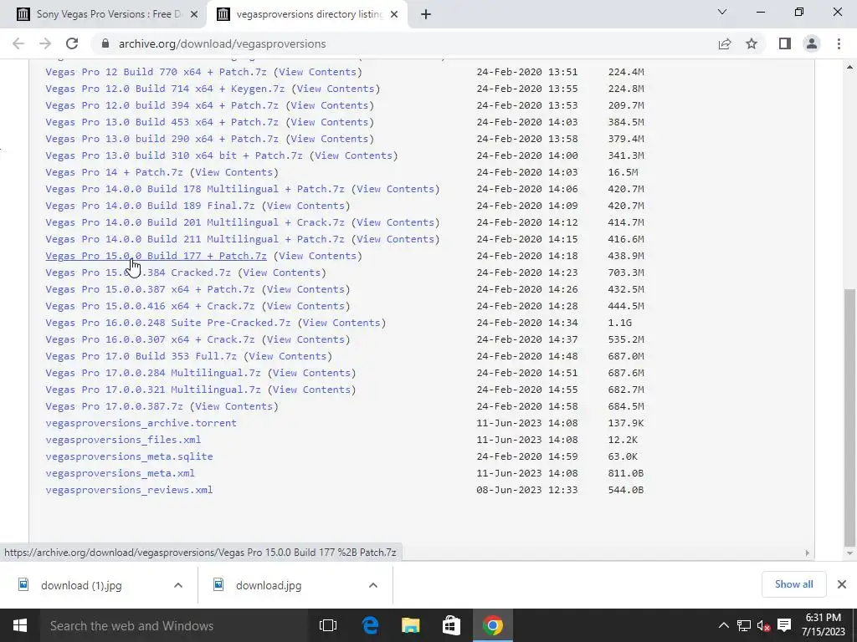Open a new browser tab

pyautogui.click(x=426, y=14)
